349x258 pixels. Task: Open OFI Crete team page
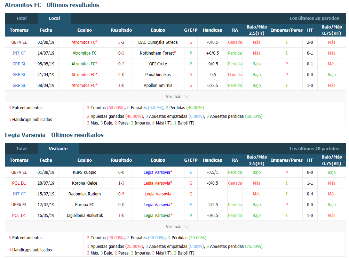pos(158,64)
